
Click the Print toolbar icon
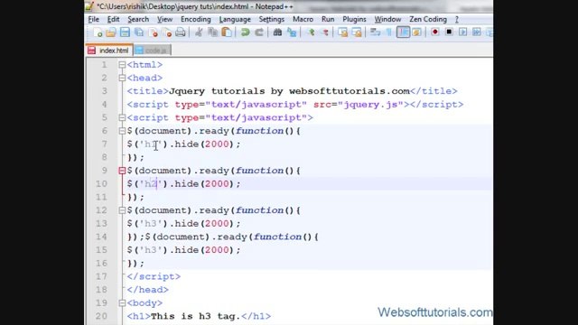pyautogui.click(x=181, y=32)
